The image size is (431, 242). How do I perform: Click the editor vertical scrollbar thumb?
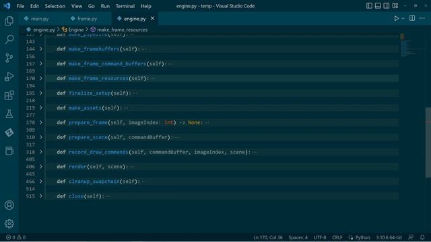(x=428, y=143)
